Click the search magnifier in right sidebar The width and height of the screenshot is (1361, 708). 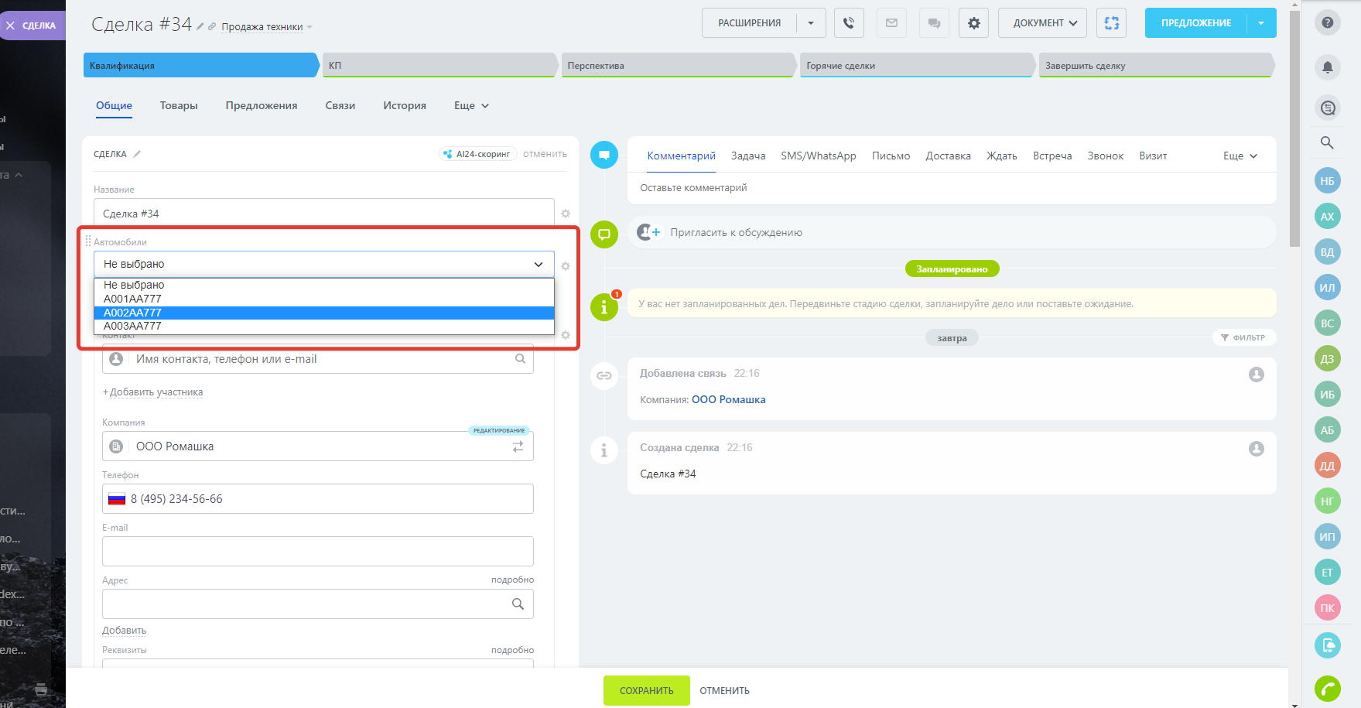(x=1327, y=142)
